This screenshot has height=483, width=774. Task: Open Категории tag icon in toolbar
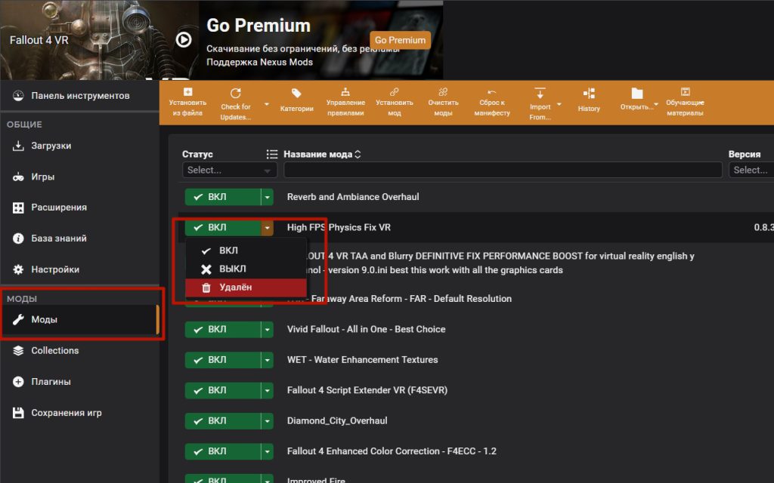296,94
